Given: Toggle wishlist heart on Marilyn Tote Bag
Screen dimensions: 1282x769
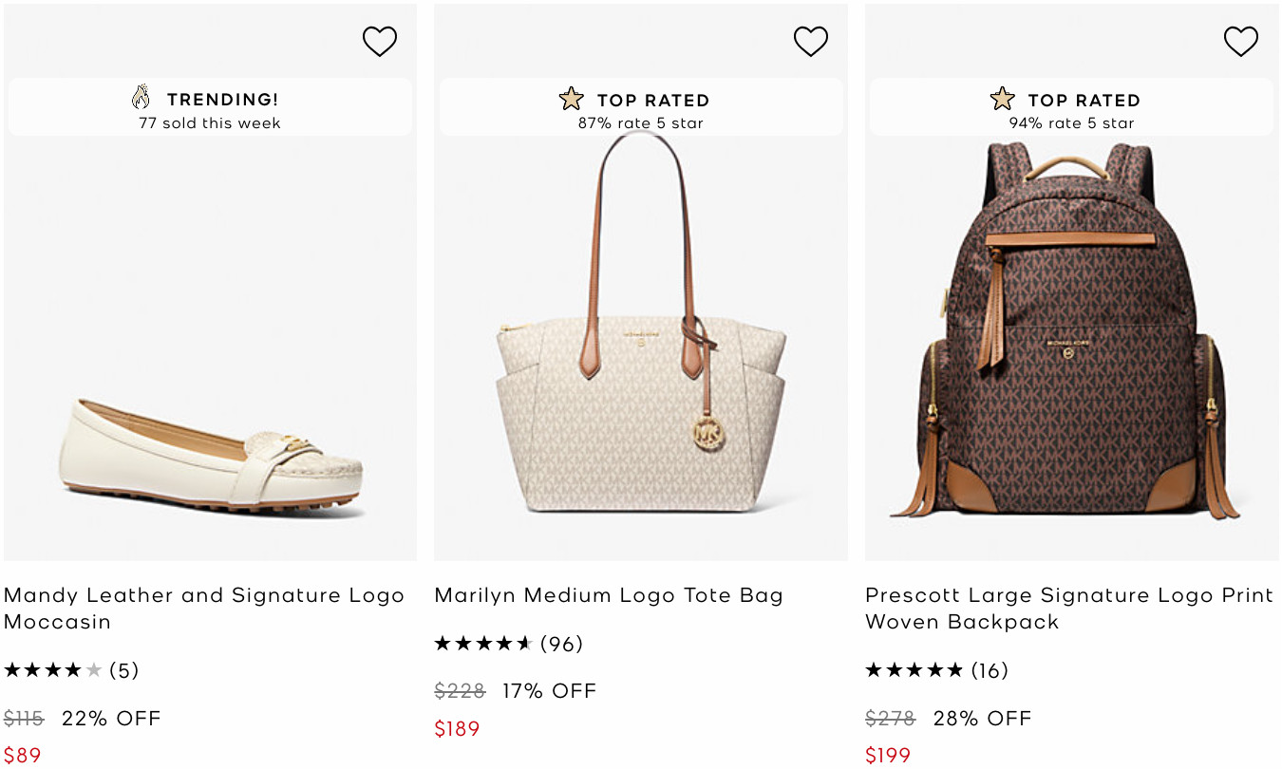Looking at the screenshot, I should coord(810,41).
